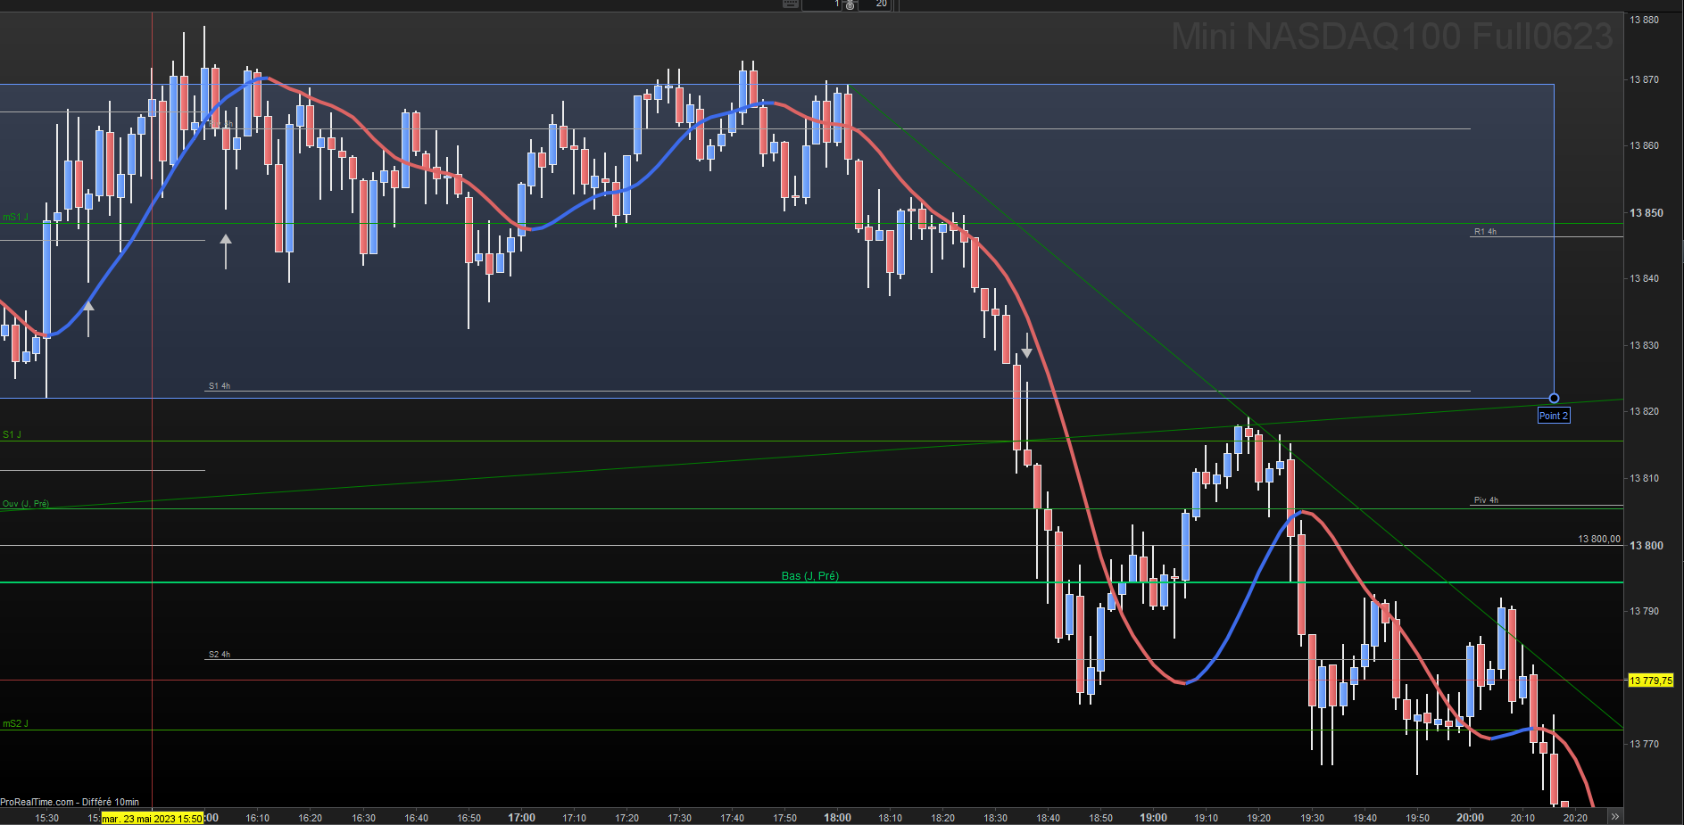Edit the field showing value 20
The width and height of the screenshot is (1684, 825).
[875, 4]
